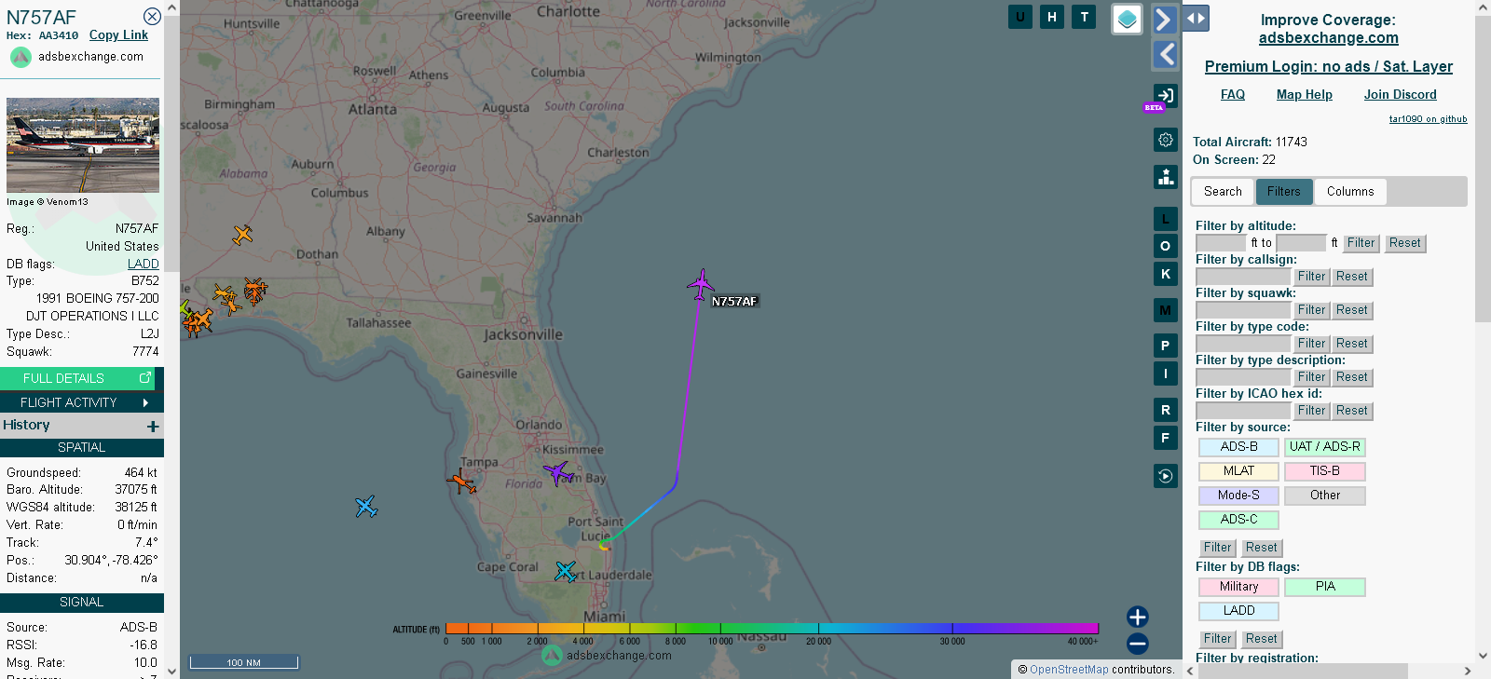Click the I map button

click(1166, 373)
